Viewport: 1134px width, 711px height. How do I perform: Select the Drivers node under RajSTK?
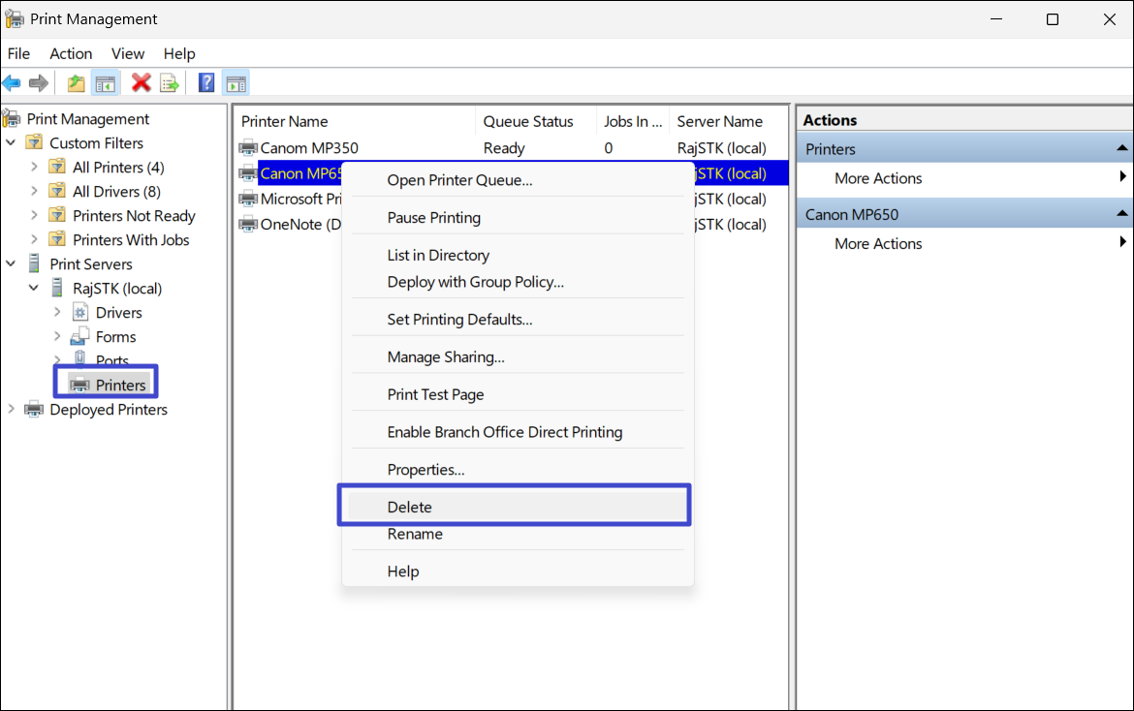(118, 312)
